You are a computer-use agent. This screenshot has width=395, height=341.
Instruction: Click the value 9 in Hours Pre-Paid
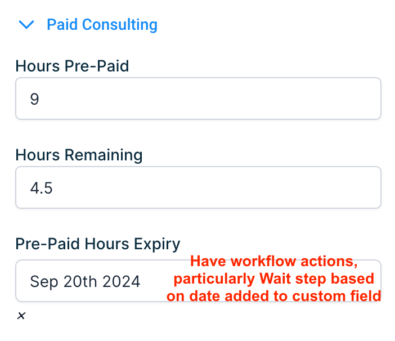tap(35, 99)
